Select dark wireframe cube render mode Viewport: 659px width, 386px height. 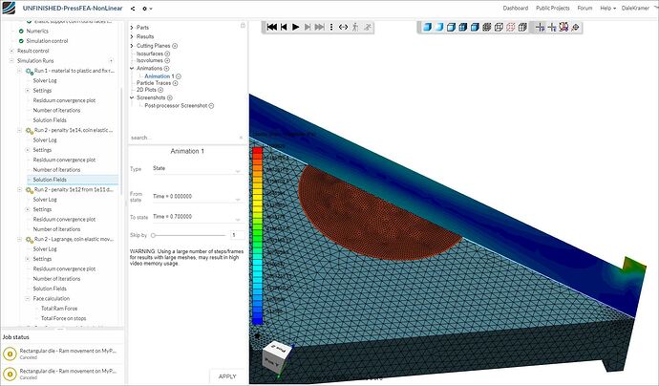(487, 27)
